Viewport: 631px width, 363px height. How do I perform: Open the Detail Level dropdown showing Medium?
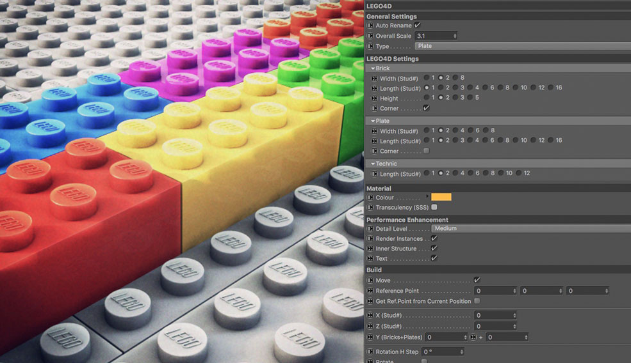(531, 229)
